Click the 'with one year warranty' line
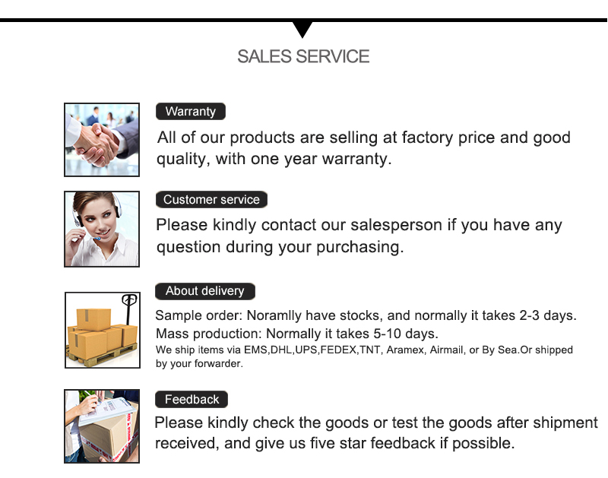The image size is (608, 478). pyautogui.click(x=274, y=160)
